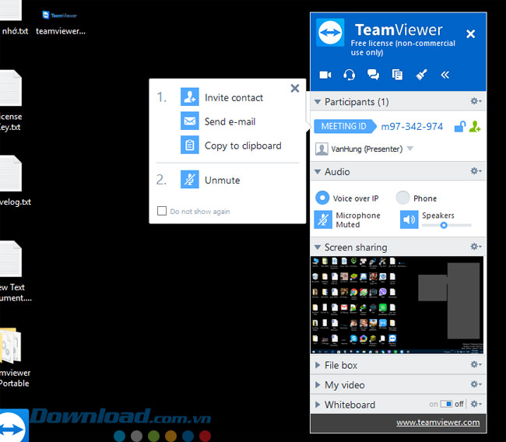506x442 pixels.
Task: Click the Invite contact icon
Action: [x=189, y=96]
